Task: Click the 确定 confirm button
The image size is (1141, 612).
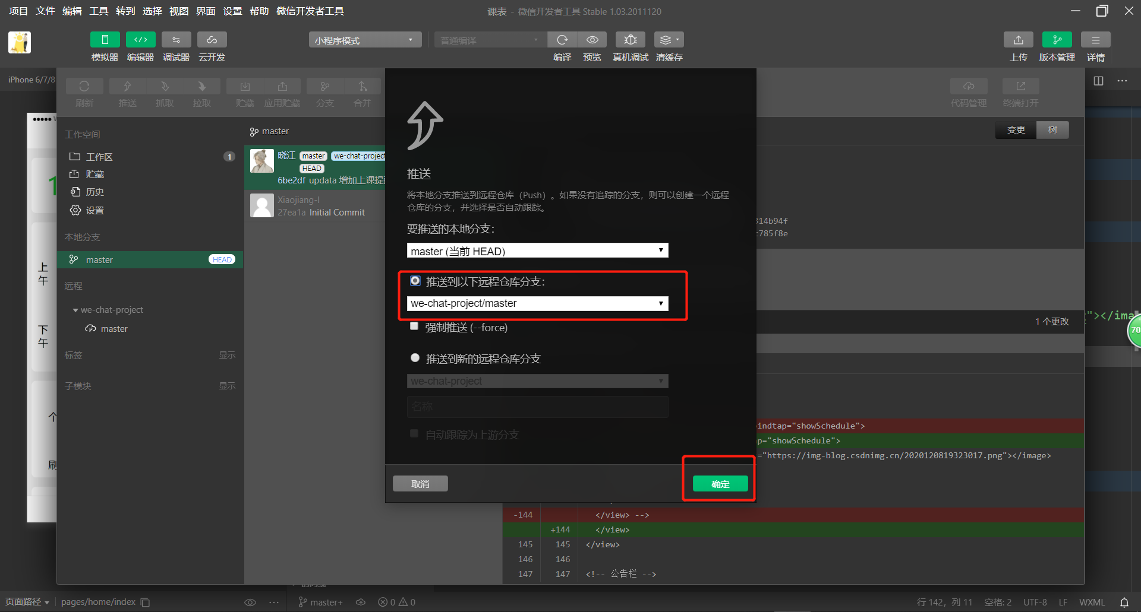Action: [720, 484]
